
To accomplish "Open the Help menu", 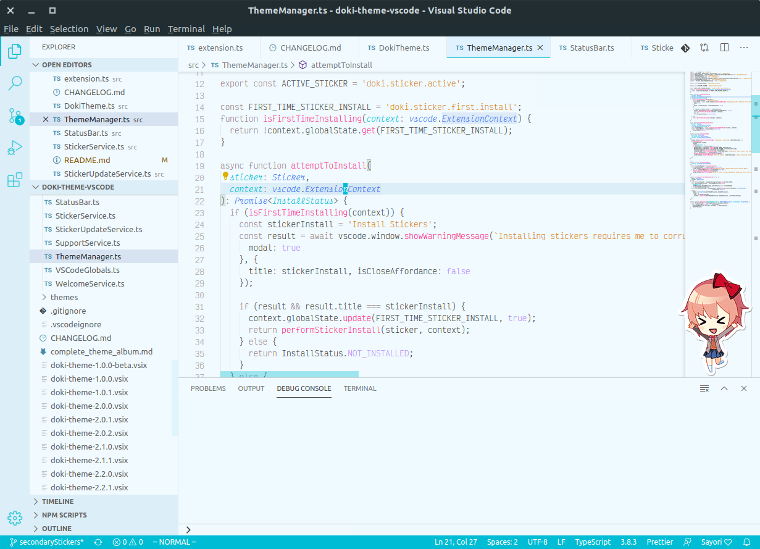I will [222, 29].
